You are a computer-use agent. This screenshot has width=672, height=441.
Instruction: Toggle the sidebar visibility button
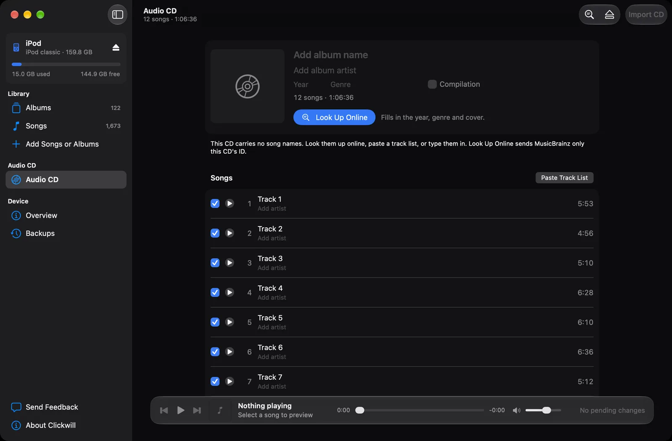point(118,15)
